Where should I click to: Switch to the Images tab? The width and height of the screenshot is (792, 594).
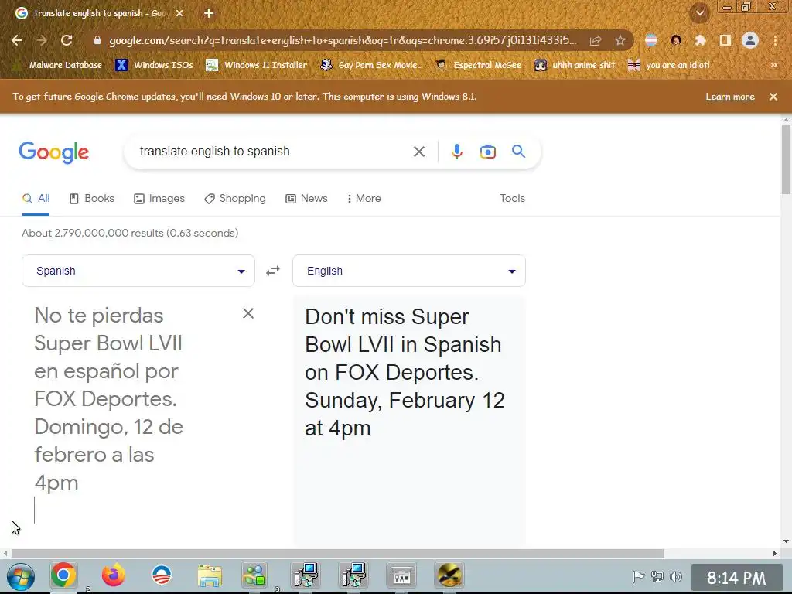coord(159,199)
